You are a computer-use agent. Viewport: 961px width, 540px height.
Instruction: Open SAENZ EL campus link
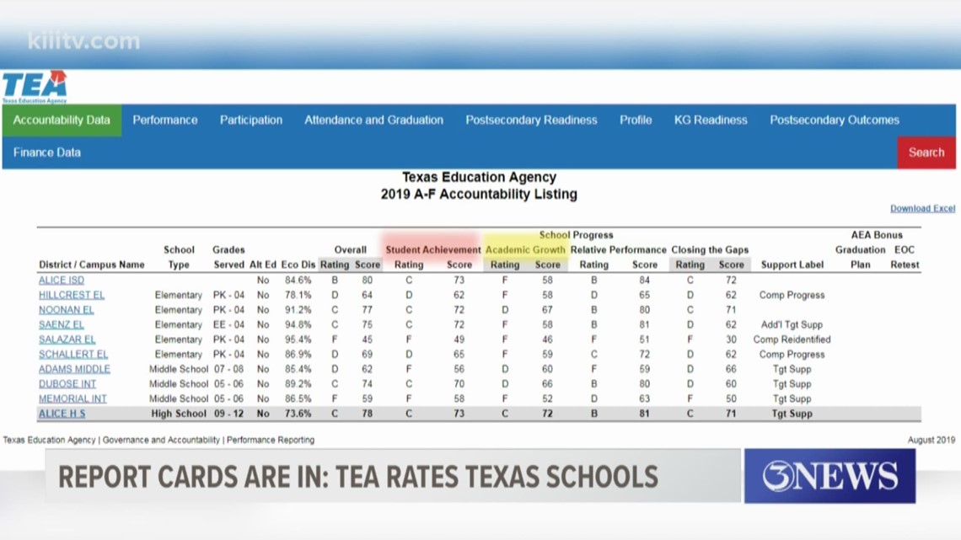(62, 324)
